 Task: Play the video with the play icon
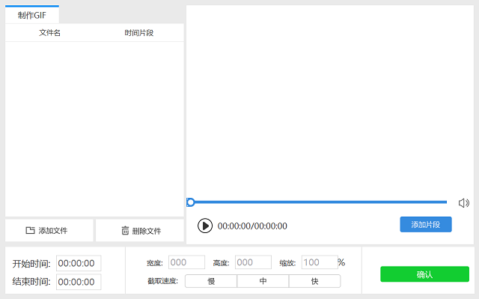[205, 226]
